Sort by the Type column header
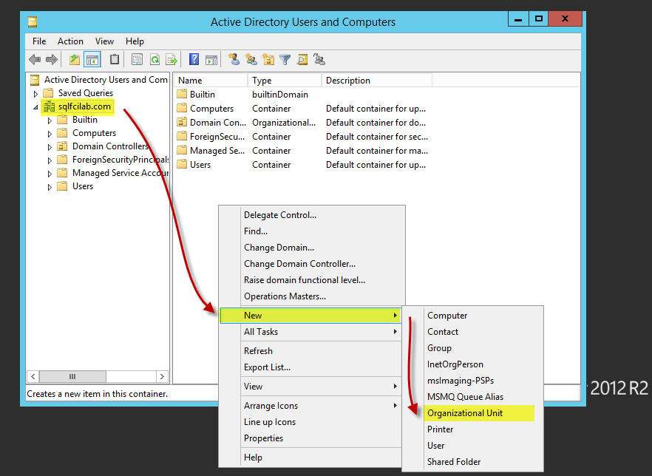Screen dimensions: 652x476 click(x=285, y=81)
